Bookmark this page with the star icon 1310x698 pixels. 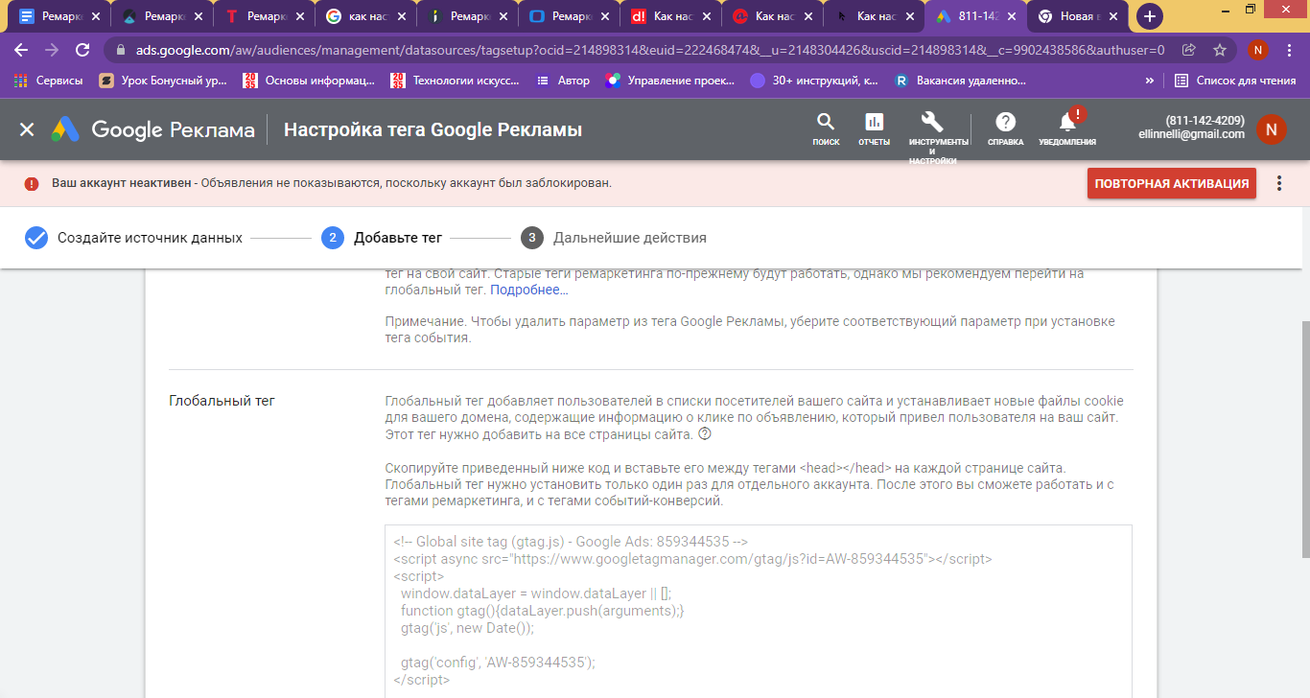[1220, 50]
